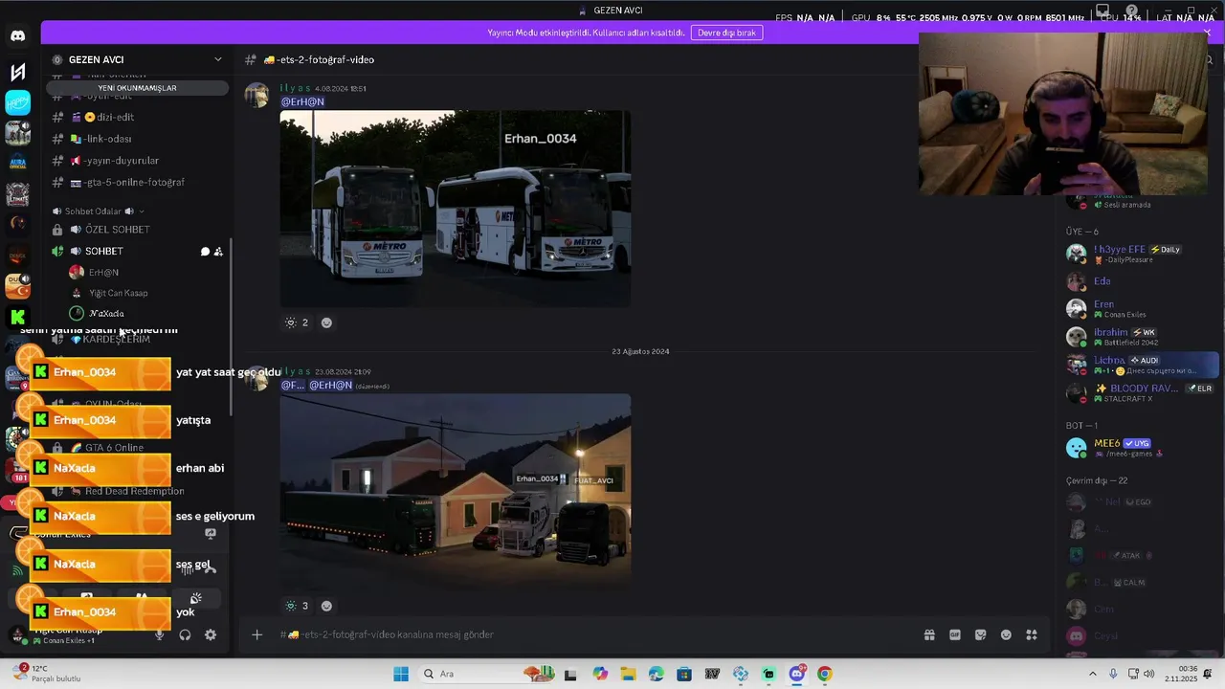Click ilyas username on second message
The height and width of the screenshot is (689, 1225).
click(296, 371)
